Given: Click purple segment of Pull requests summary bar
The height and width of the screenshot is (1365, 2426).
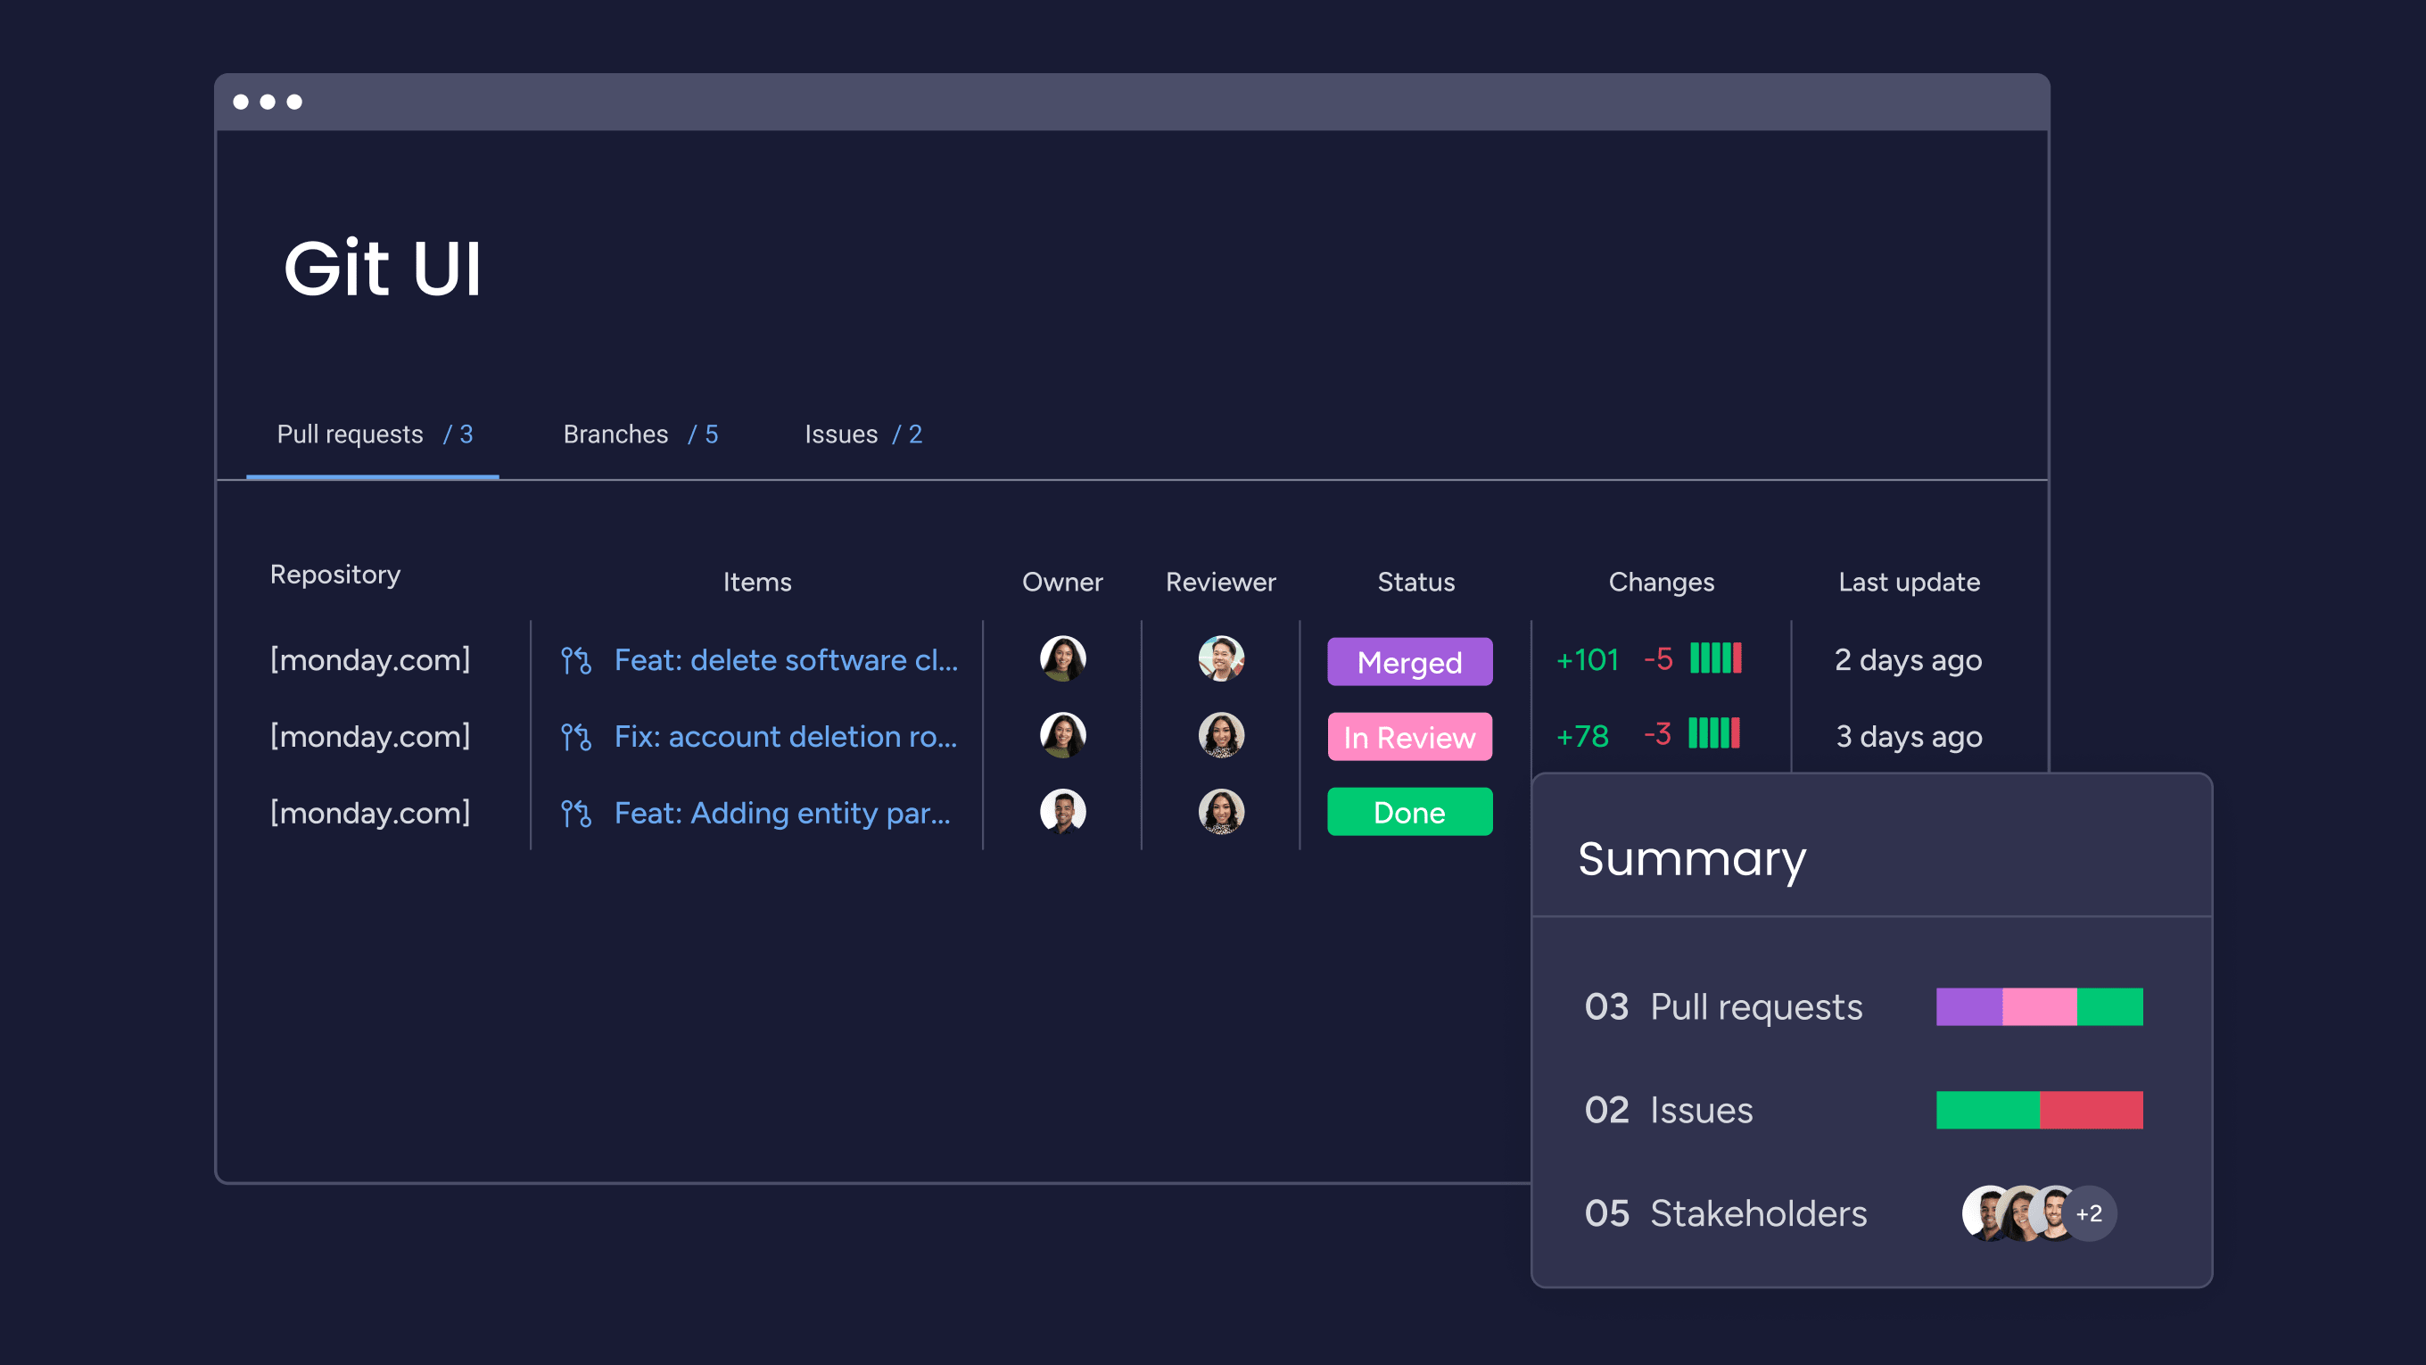Looking at the screenshot, I should [x=1969, y=1007].
